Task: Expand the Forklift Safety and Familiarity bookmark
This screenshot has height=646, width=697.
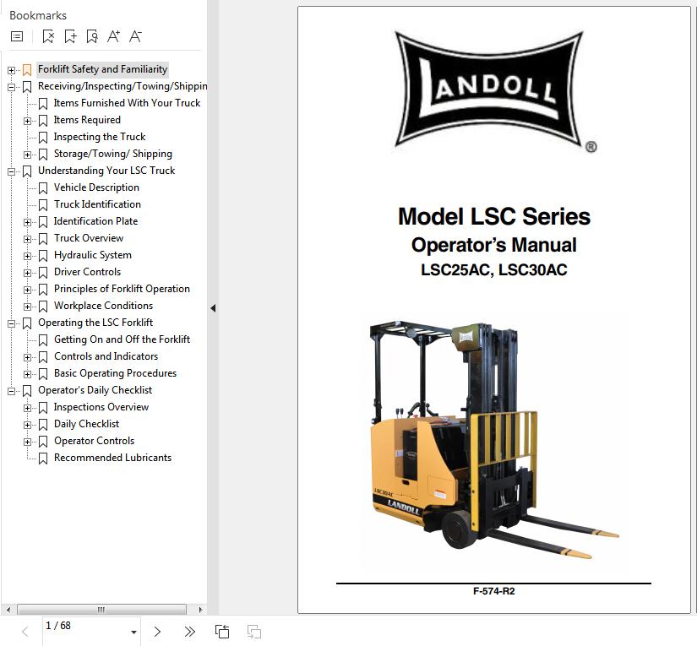Action: (x=11, y=70)
